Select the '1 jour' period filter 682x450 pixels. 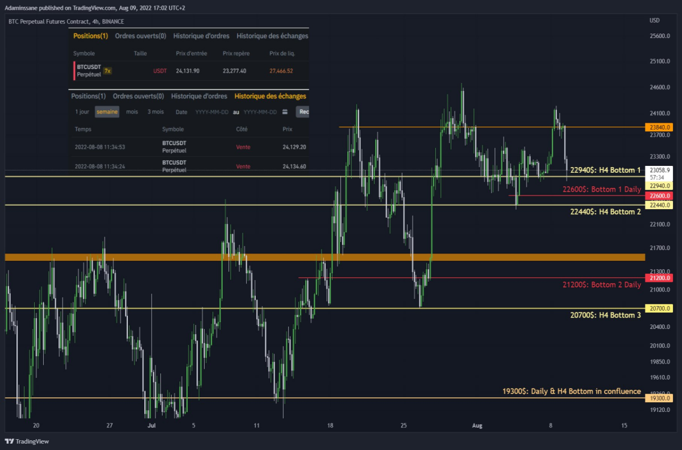82,112
